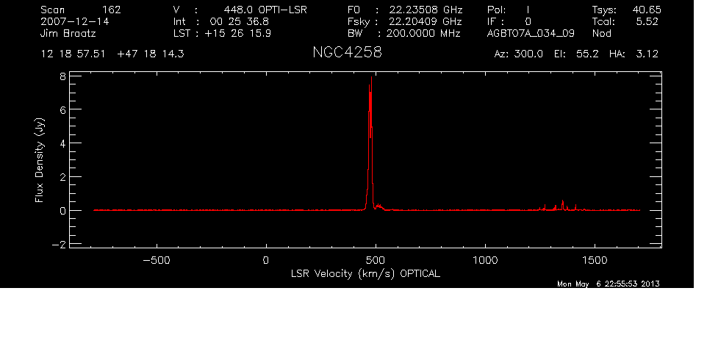Click the Tsys value 40.65
The image size is (707, 360).
tap(646, 10)
